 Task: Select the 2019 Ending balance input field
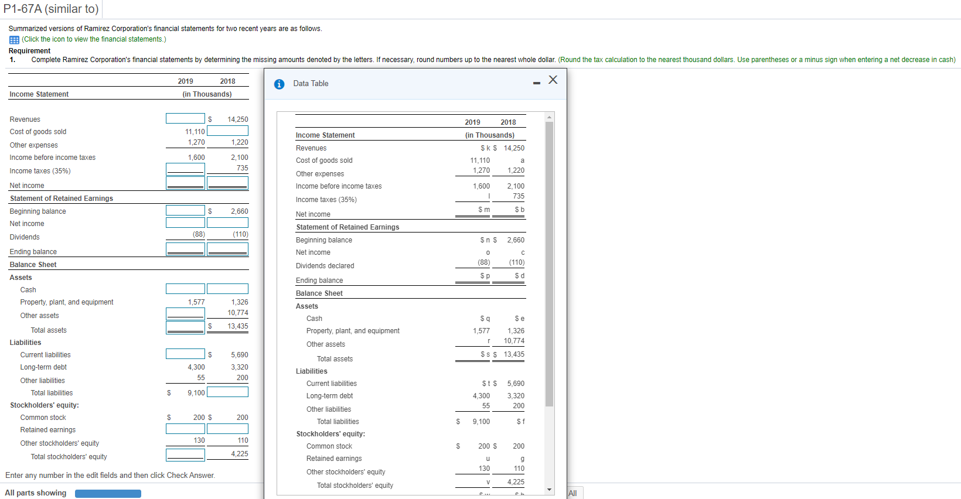point(185,249)
